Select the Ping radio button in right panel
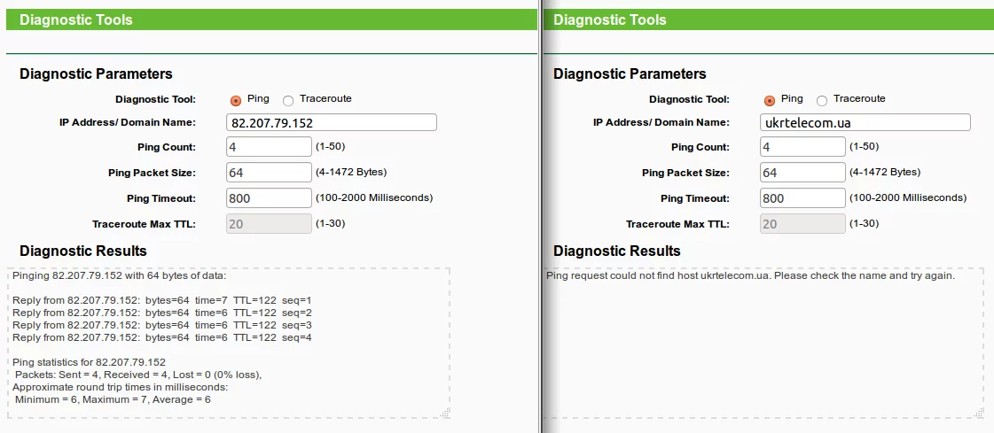 [x=770, y=100]
